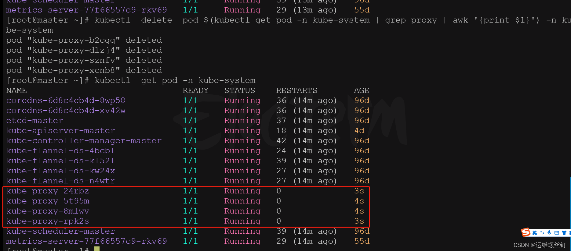Viewport: 571px width, 251px height.
Task: Click pod name kube-flannel-ds-kw24x
Action: [x=60, y=171]
